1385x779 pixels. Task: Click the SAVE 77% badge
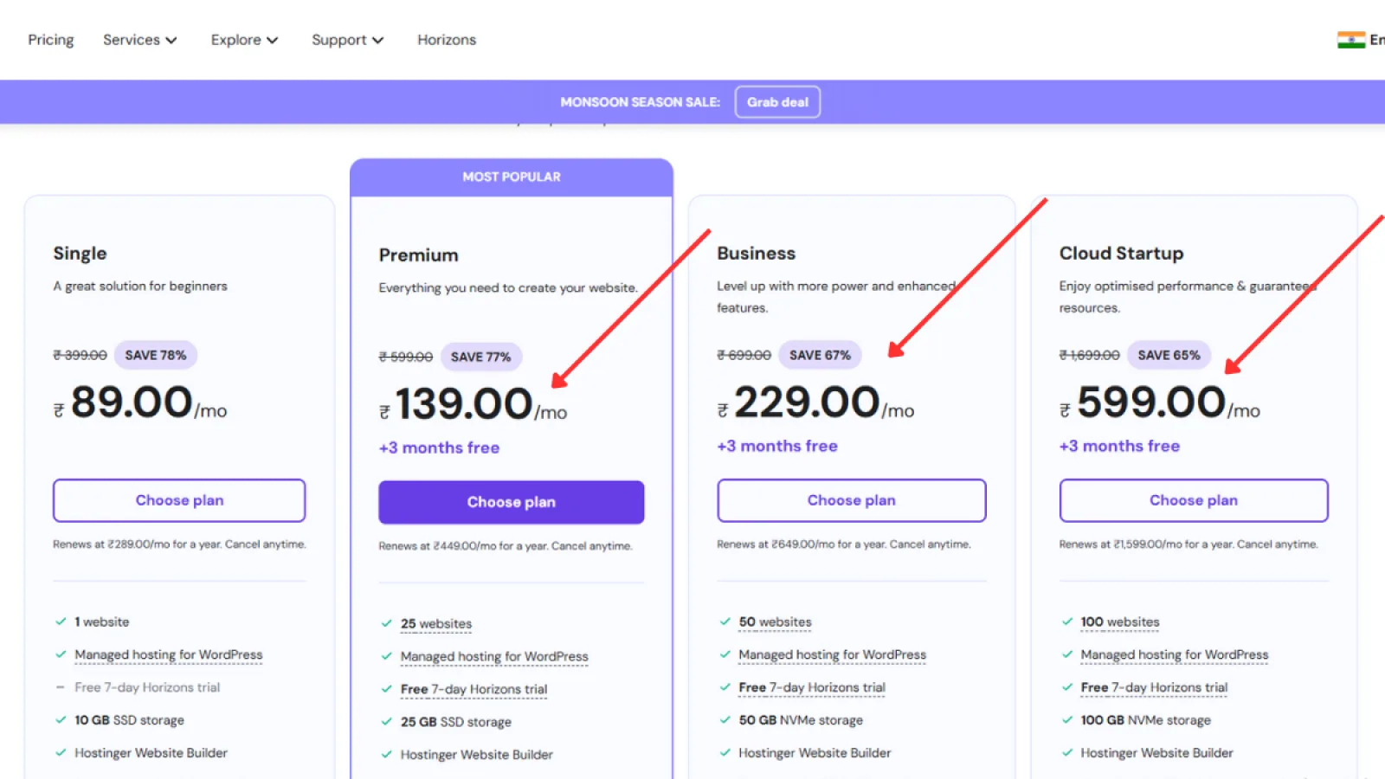coord(480,357)
